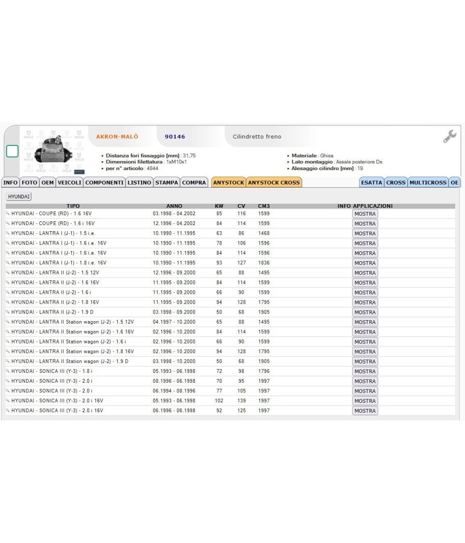Click magnifier beside SONICA III 2.0 i 08.1996

click(x=8, y=381)
